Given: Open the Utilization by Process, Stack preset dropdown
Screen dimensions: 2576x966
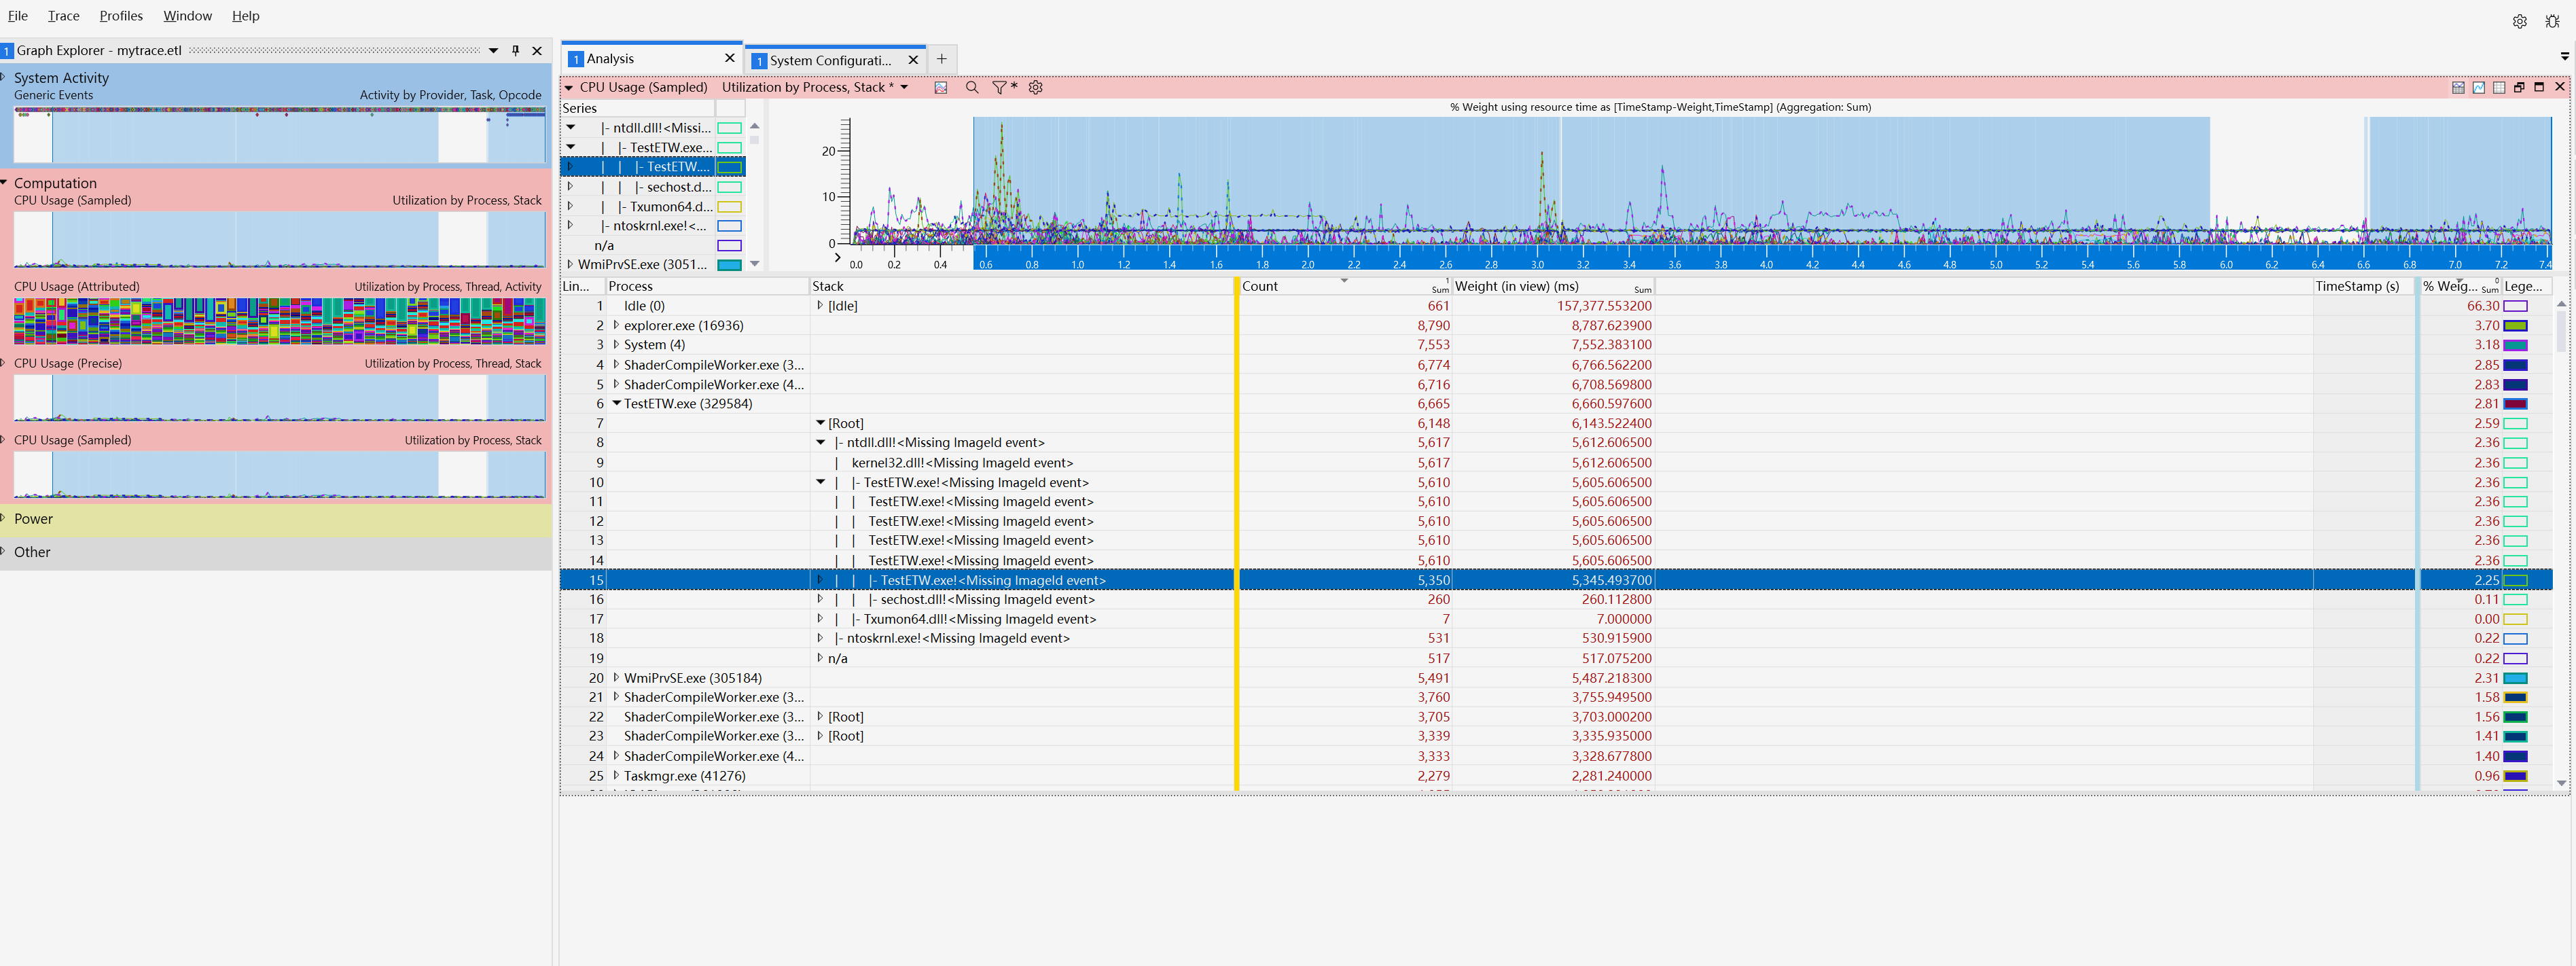Looking at the screenshot, I should pyautogui.click(x=904, y=88).
